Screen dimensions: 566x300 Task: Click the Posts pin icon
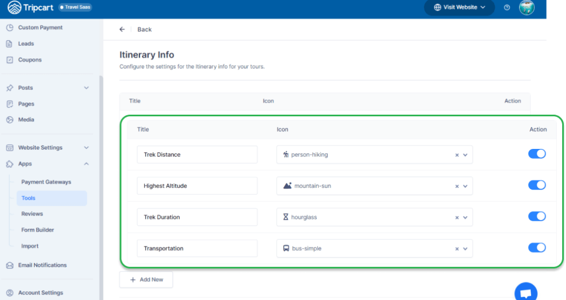pyautogui.click(x=10, y=88)
